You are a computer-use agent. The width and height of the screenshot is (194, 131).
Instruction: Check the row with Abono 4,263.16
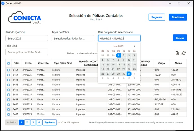[x=8, y=85]
